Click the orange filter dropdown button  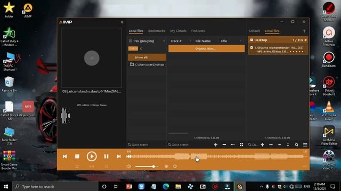[133, 48]
